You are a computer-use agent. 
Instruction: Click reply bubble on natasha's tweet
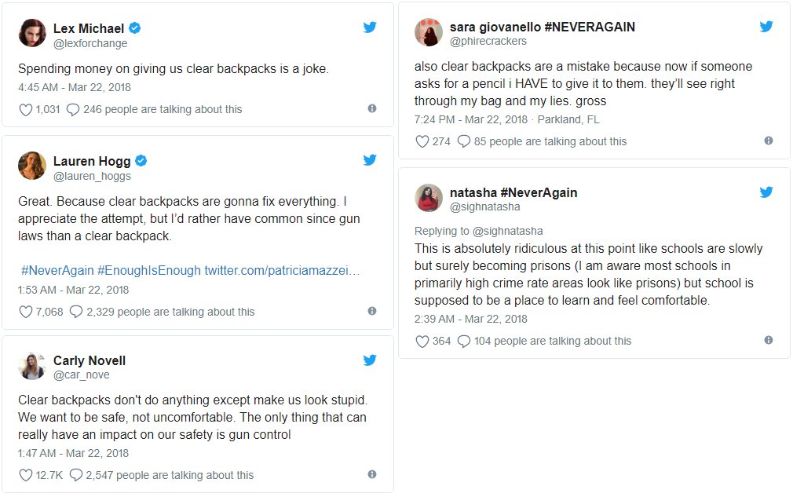click(464, 342)
